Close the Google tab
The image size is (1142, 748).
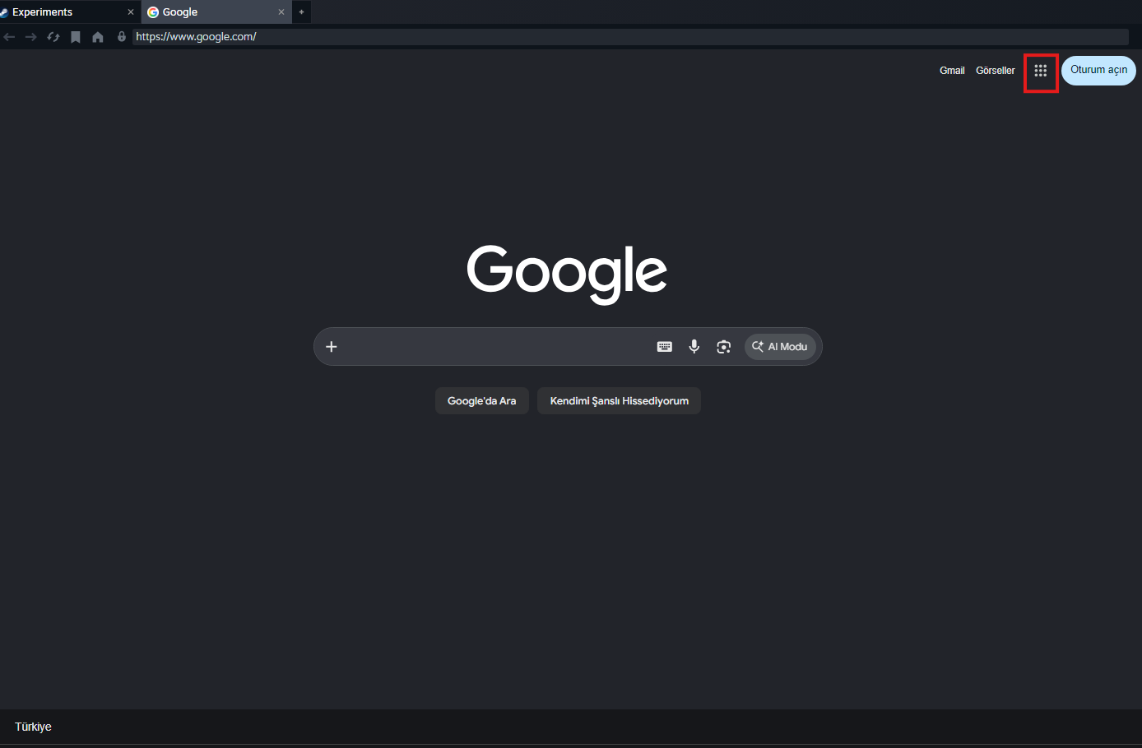(281, 12)
